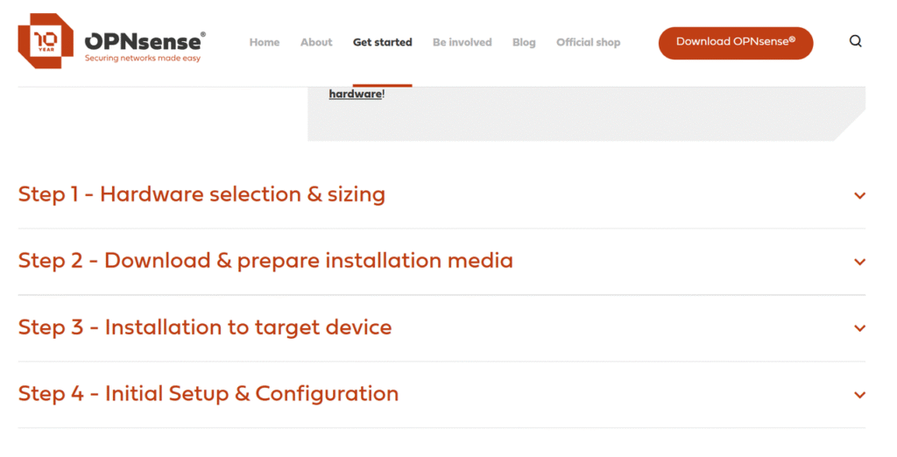Toggle the Step 3 chevron arrow
The height and width of the screenshot is (457, 897).
click(859, 328)
